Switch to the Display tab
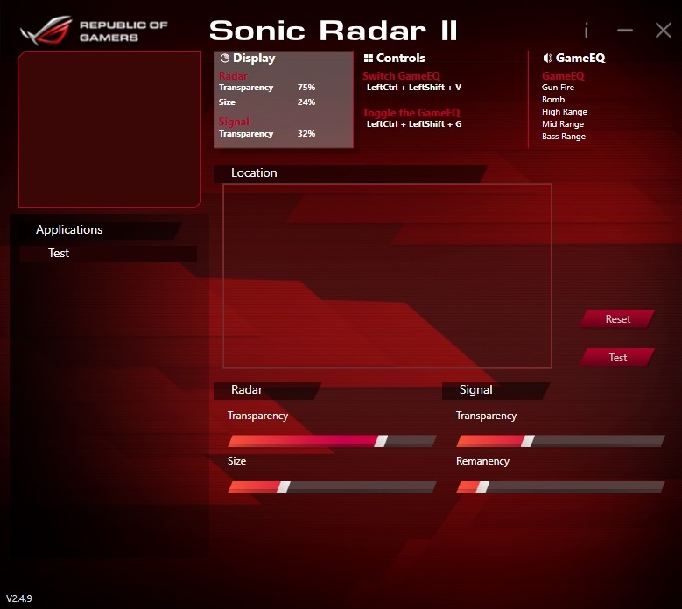This screenshot has height=609, width=682. [x=284, y=99]
